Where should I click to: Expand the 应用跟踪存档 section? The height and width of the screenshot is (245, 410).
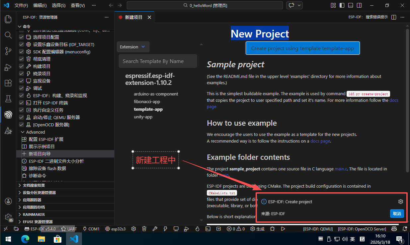[65, 207]
